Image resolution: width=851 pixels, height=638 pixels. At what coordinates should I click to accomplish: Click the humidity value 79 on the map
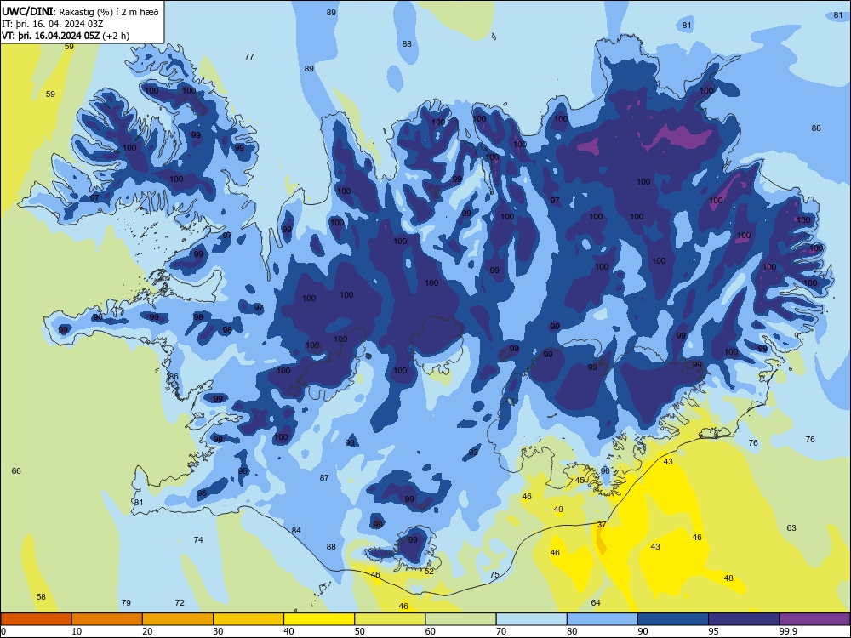coord(126,603)
